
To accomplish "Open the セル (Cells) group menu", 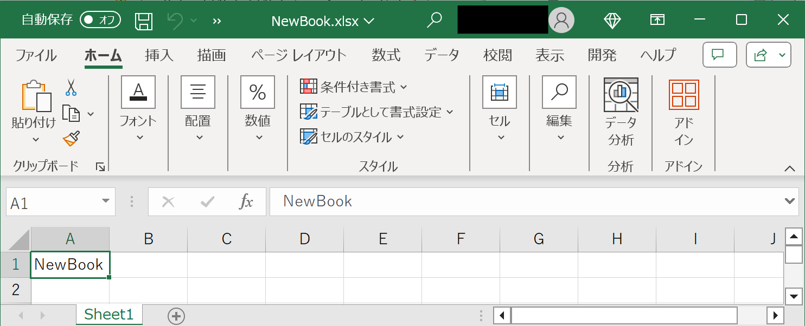I will pos(500,108).
